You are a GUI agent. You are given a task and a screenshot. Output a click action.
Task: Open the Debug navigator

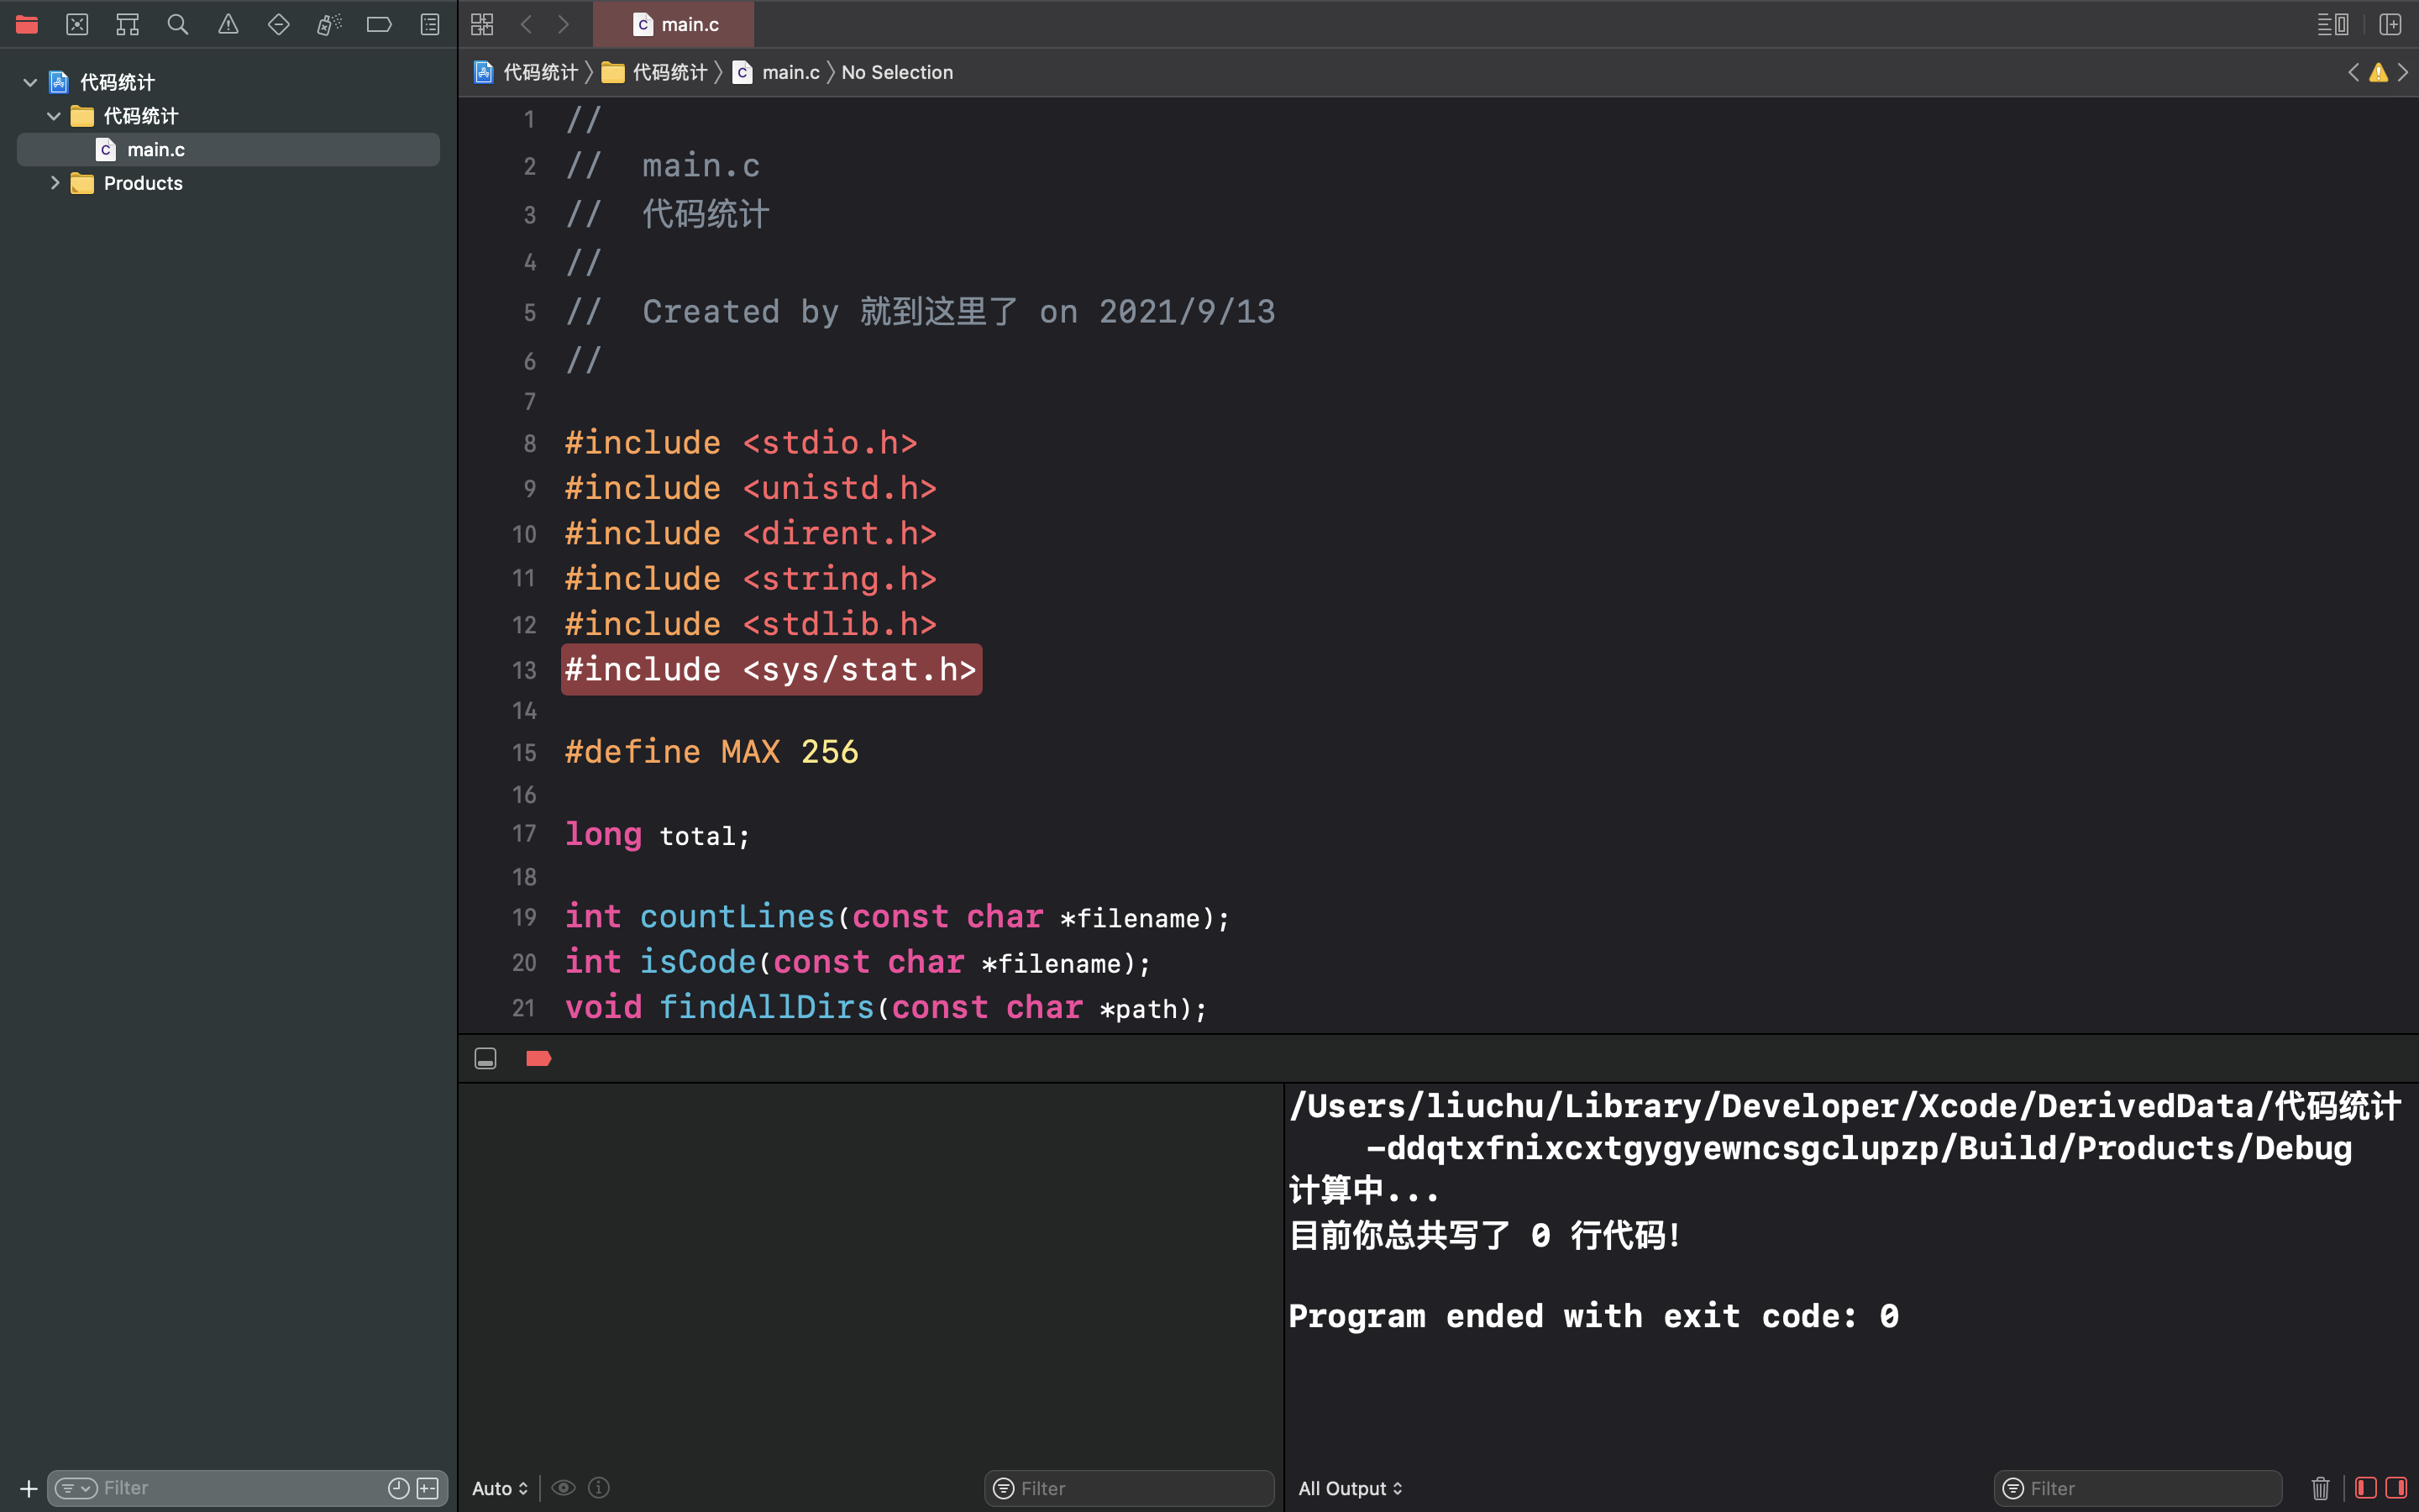pos(329,24)
